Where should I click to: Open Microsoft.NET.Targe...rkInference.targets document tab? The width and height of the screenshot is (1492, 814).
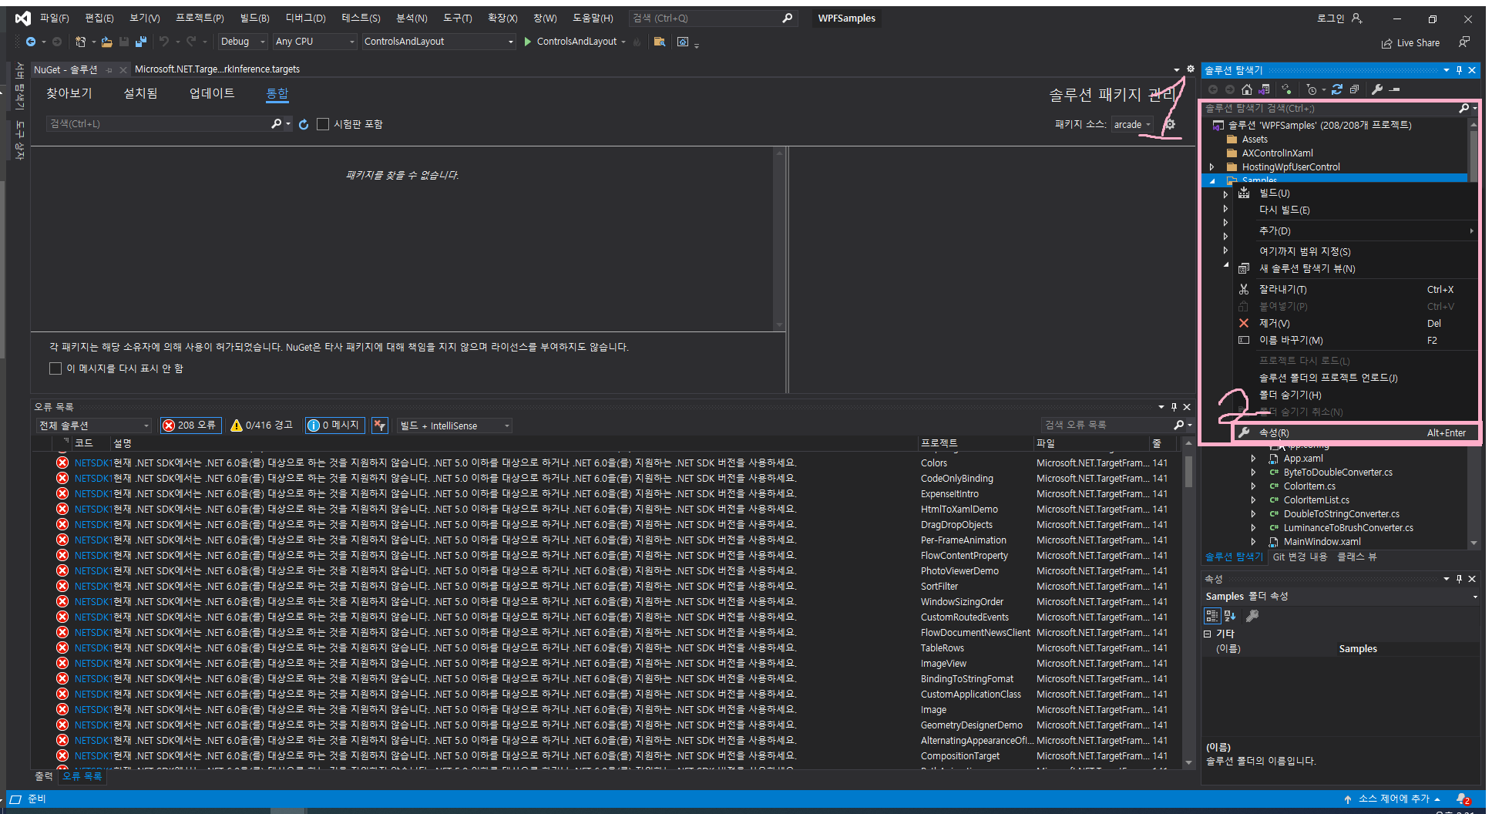coord(217,69)
